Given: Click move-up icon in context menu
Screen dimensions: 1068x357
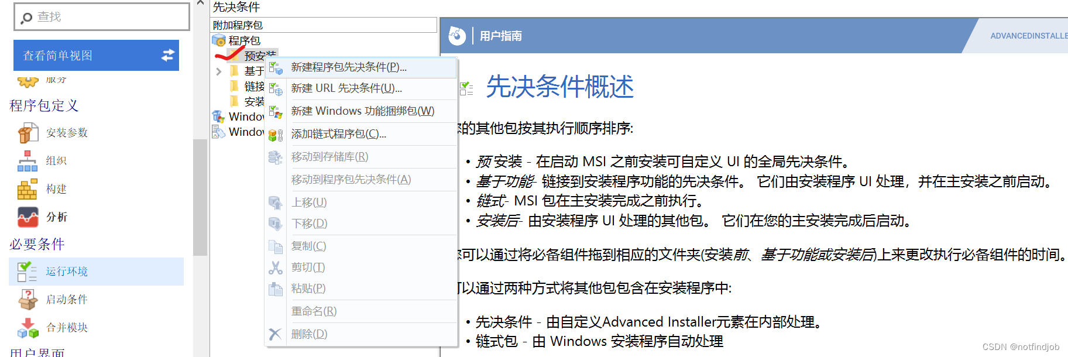Looking at the screenshot, I should tap(276, 203).
